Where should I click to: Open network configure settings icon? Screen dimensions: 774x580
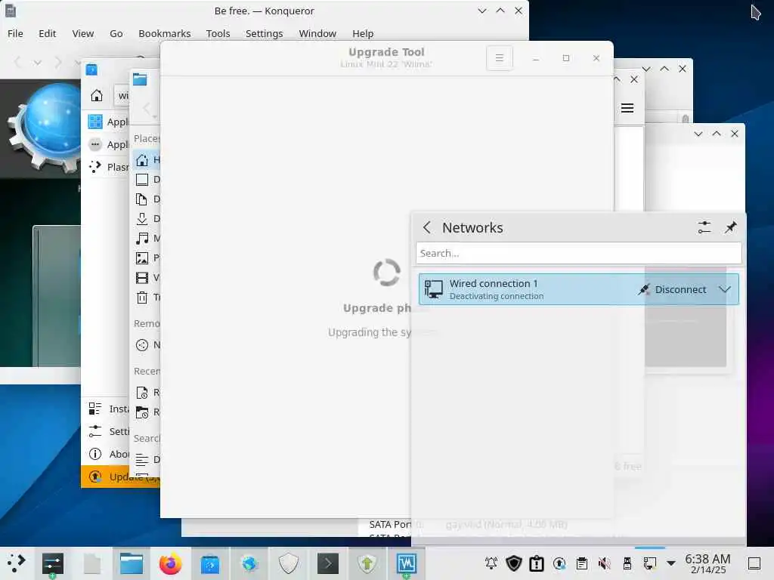tap(704, 227)
